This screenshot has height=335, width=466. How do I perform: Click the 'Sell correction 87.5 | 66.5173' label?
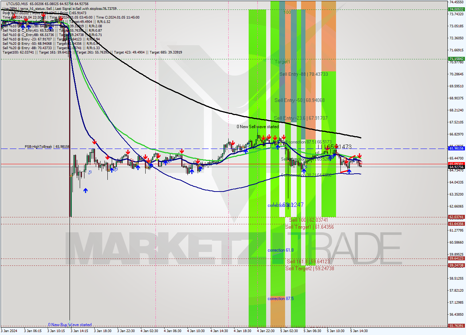click(307, 142)
